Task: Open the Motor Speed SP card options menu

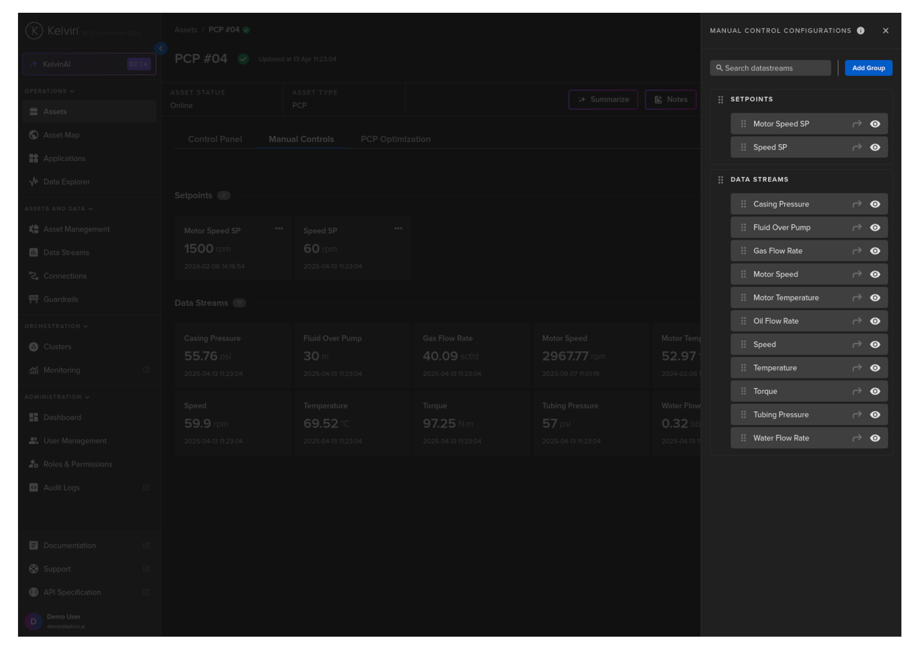Action: pos(279,229)
